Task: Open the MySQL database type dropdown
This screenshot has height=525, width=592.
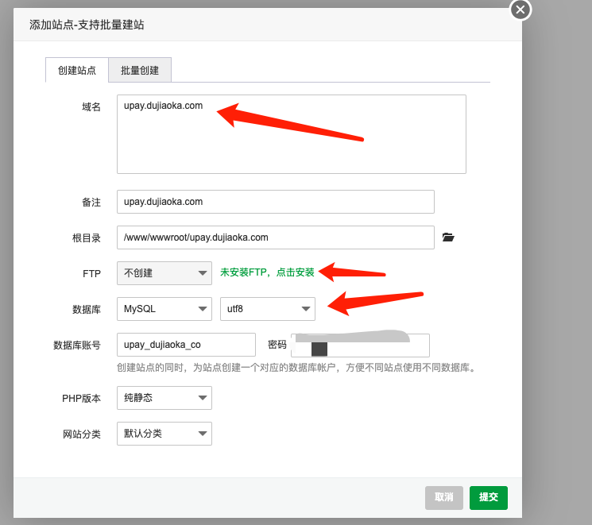Action: pos(164,309)
